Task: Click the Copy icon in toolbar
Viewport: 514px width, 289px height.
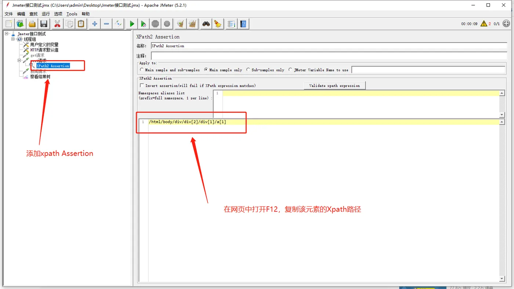Action: (69, 24)
